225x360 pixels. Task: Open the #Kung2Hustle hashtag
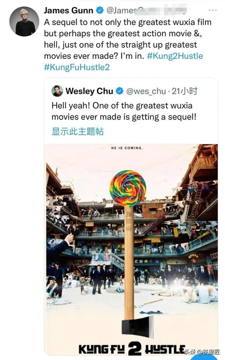pos(175,56)
